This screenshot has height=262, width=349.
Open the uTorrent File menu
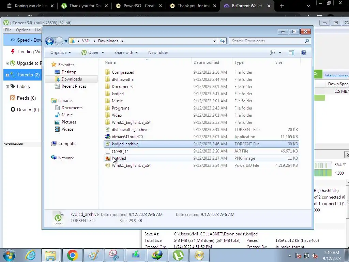point(8,30)
